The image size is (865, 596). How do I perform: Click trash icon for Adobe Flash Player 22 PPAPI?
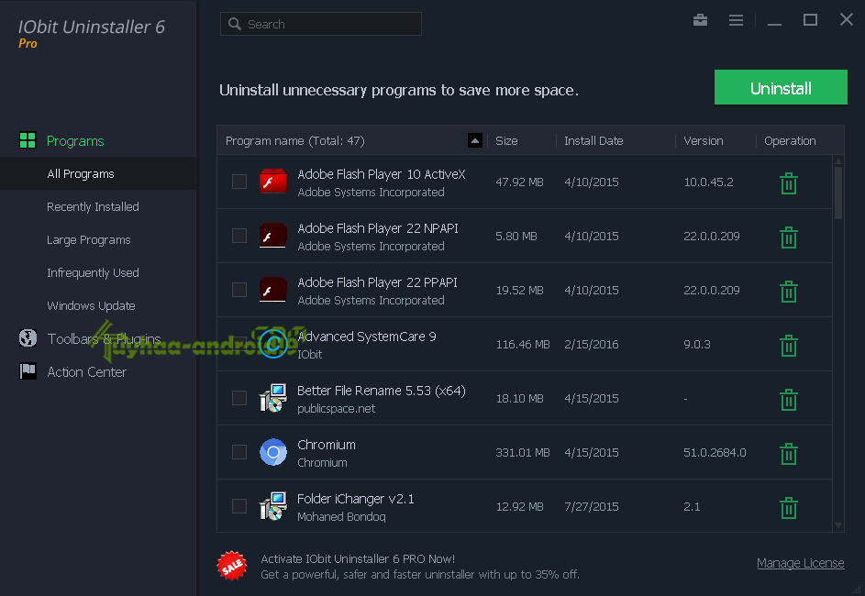tap(788, 291)
